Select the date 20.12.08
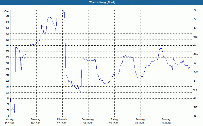Screen dimensions: 203x126 140,123
